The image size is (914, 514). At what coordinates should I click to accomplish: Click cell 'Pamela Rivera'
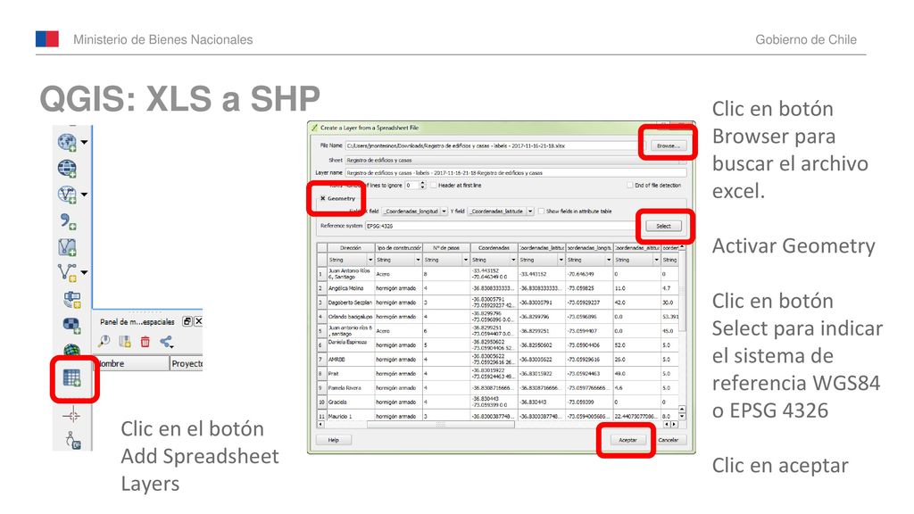(x=350, y=387)
